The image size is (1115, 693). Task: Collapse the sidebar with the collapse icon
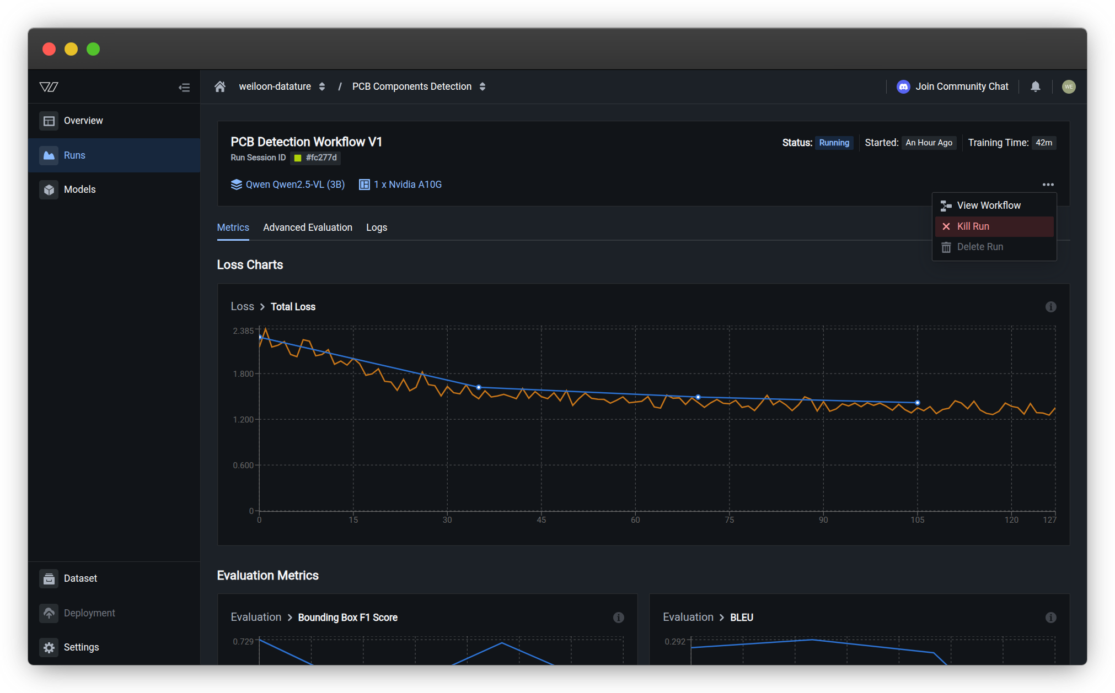pos(184,87)
